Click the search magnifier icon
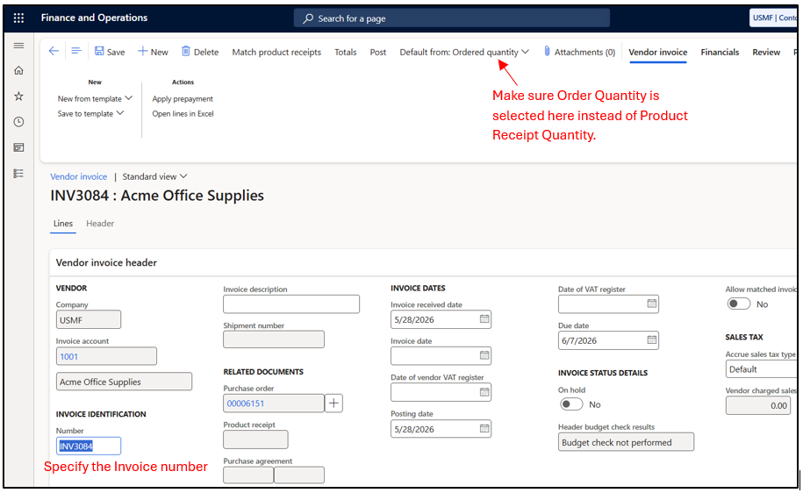Viewport: 803px width, 493px height. click(308, 18)
